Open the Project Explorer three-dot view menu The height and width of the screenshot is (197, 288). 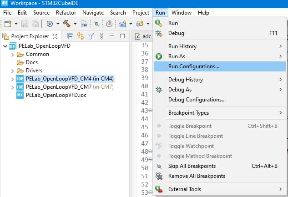click(101, 36)
